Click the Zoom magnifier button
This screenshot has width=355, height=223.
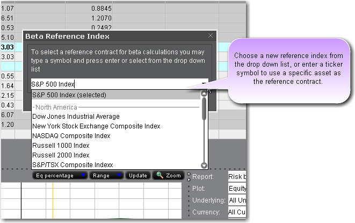coord(168,175)
